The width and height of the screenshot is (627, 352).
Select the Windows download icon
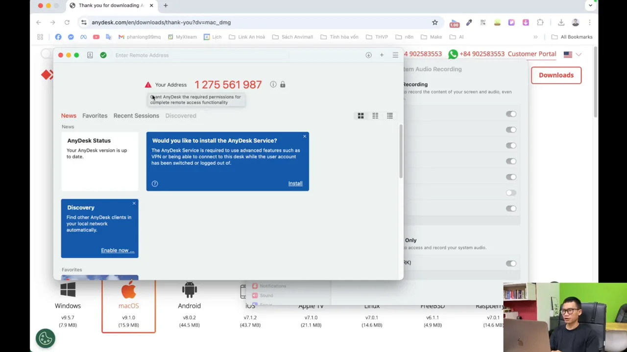click(x=68, y=290)
